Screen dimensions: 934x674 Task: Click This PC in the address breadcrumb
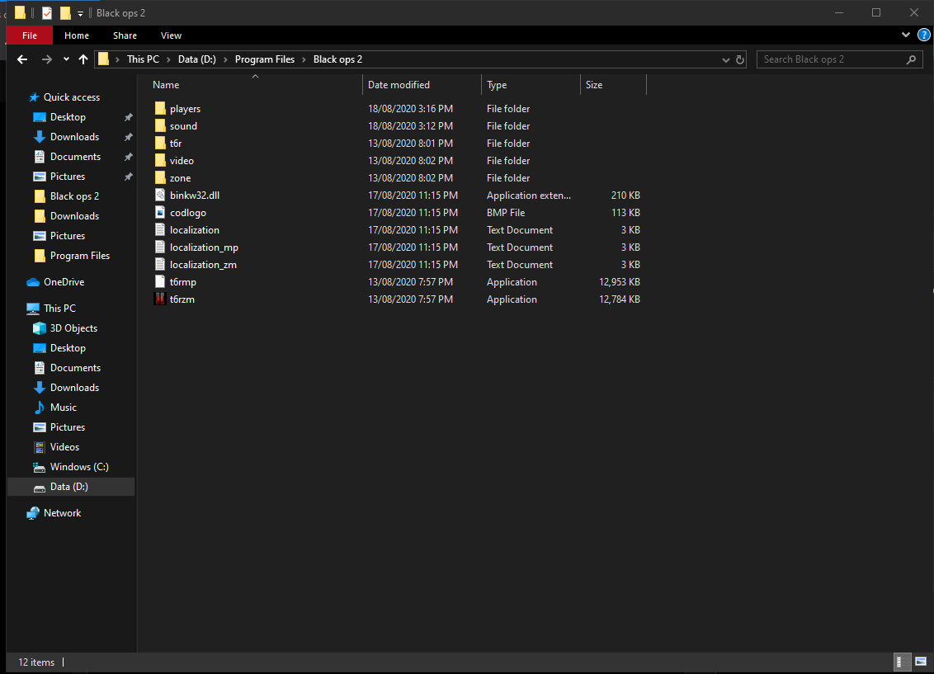143,59
